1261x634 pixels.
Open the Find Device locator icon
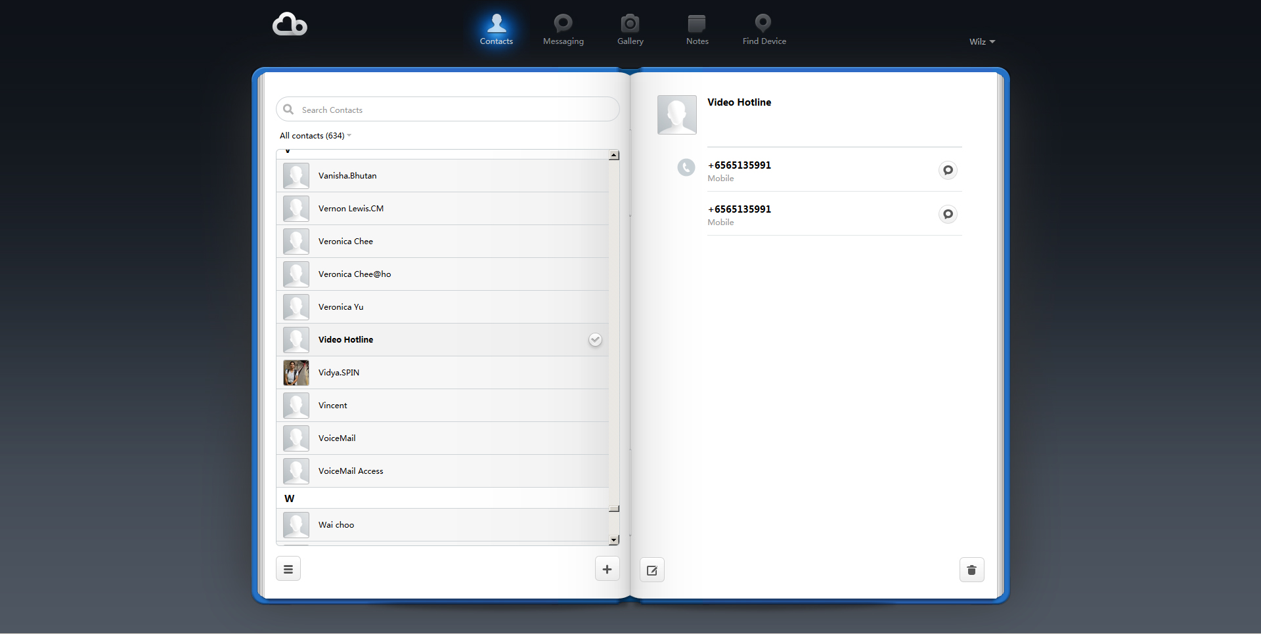click(x=763, y=24)
